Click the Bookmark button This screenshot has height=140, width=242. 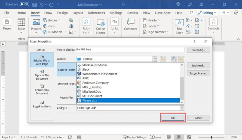coord(198,65)
